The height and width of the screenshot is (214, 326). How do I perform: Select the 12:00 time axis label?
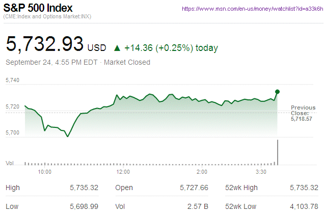(123, 172)
